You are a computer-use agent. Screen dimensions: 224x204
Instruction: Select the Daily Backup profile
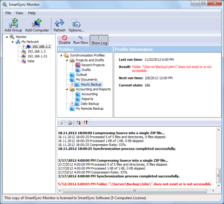[x=90, y=104]
